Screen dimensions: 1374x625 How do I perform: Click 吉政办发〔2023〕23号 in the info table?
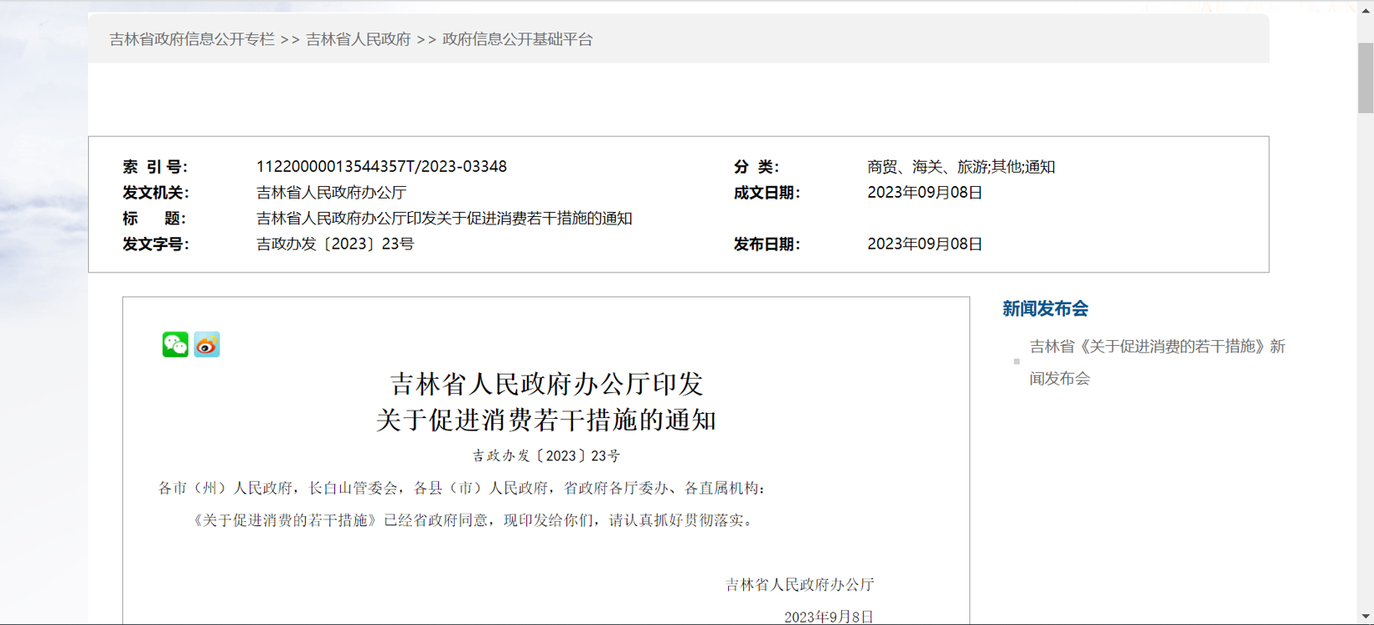click(335, 244)
